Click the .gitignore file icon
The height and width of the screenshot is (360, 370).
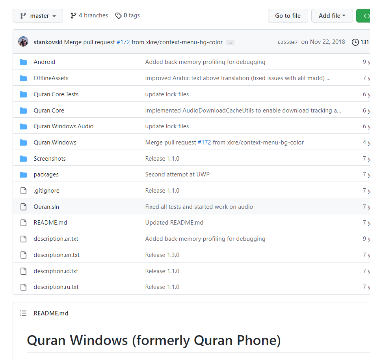pyautogui.click(x=23, y=191)
